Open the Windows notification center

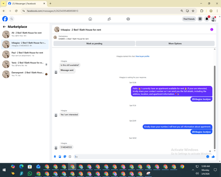coord(215,170)
